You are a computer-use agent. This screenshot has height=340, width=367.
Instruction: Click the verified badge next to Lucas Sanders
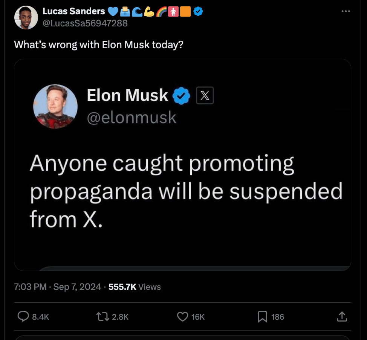click(x=197, y=11)
